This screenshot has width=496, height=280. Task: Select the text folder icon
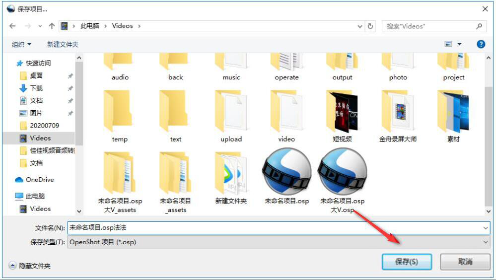click(173, 111)
